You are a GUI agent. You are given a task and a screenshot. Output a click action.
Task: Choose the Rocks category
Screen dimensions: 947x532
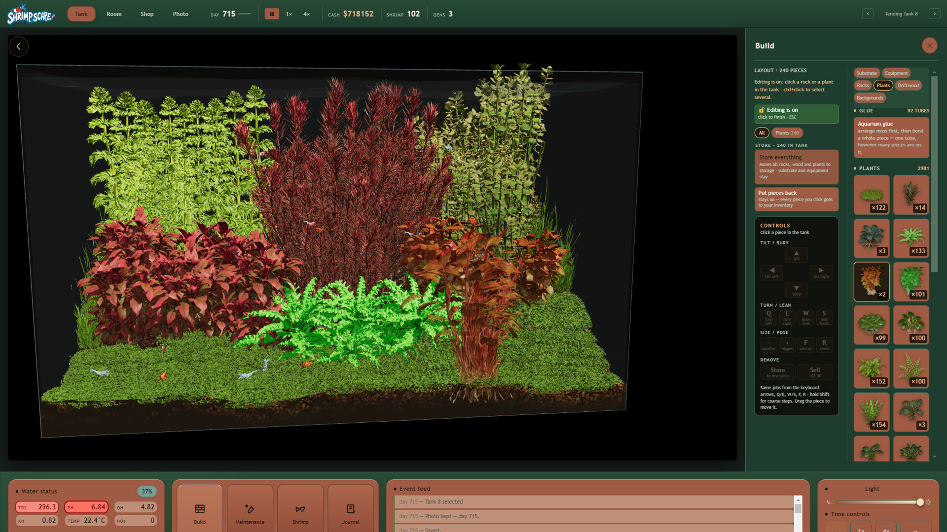click(x=863, y=86)
